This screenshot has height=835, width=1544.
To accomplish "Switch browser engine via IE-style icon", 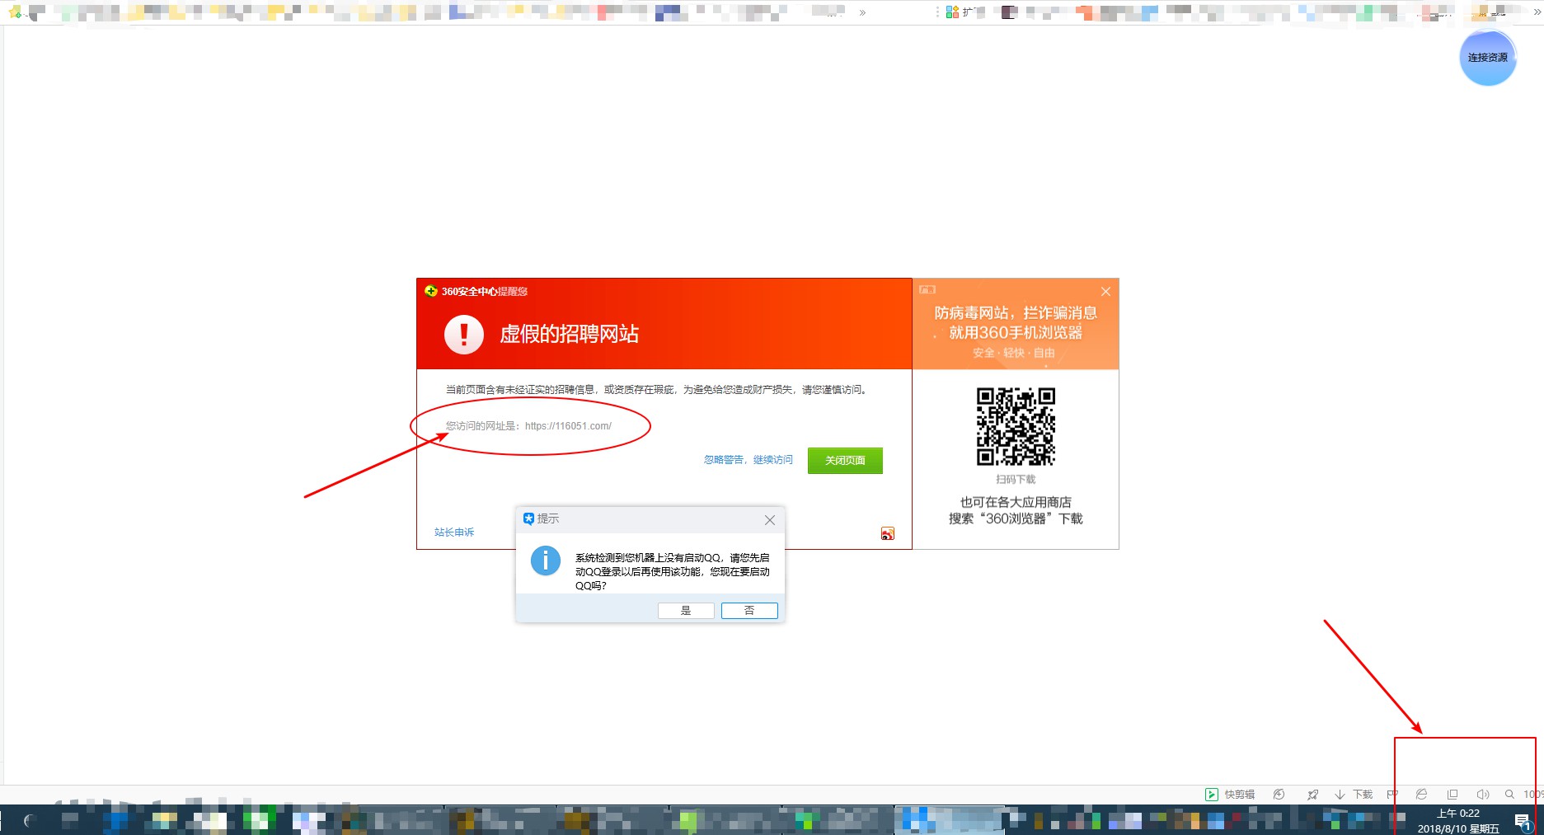I will (x=1421, y=795).
